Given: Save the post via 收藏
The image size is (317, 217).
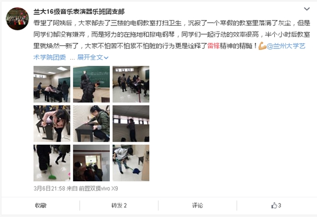Looking at the screenshot, I should (41, 205).
